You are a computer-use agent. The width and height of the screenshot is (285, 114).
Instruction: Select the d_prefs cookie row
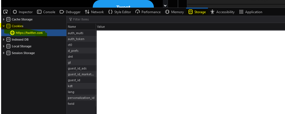pos(82,51)
